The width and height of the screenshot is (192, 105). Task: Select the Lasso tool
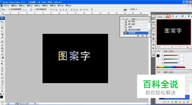coord(2,28)
